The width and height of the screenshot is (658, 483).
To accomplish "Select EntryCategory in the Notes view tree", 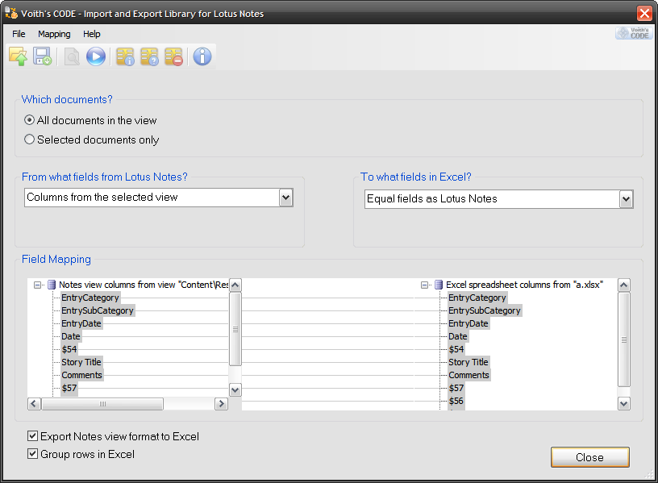I will [90, 298].
